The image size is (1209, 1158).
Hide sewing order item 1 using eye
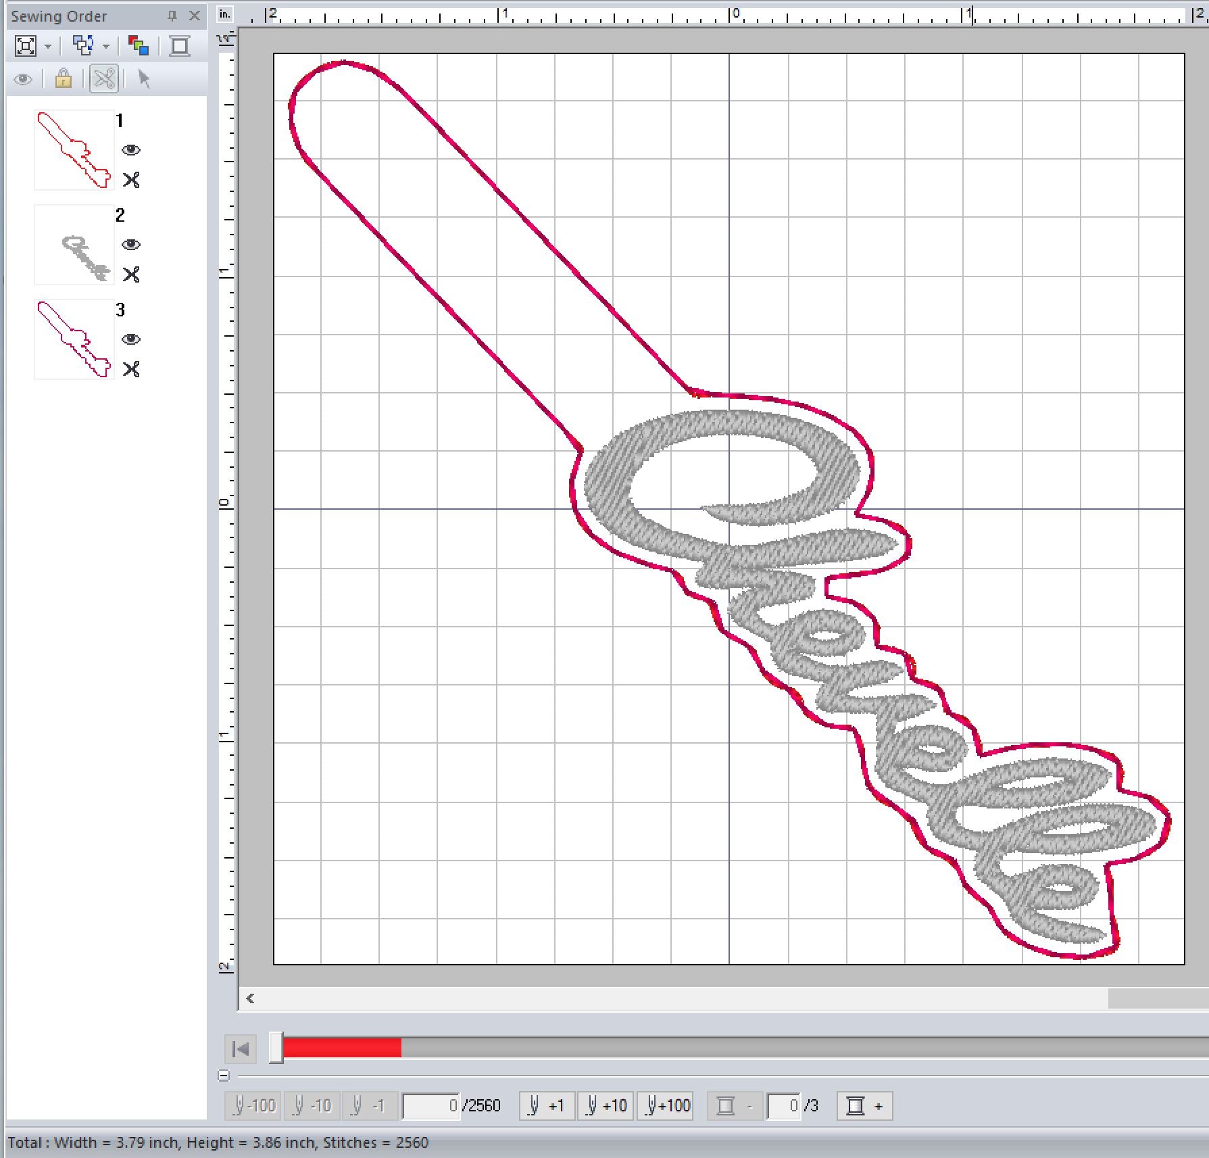point(131,150)
